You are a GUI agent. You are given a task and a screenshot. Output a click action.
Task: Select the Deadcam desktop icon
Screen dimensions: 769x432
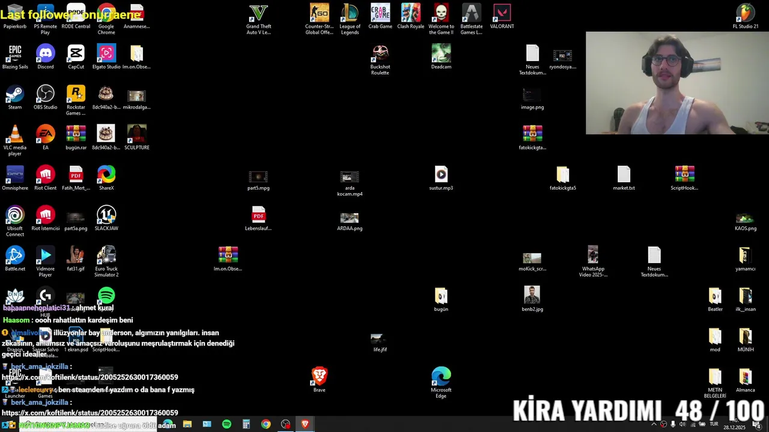pyautogui.click(x=441, y=56)
